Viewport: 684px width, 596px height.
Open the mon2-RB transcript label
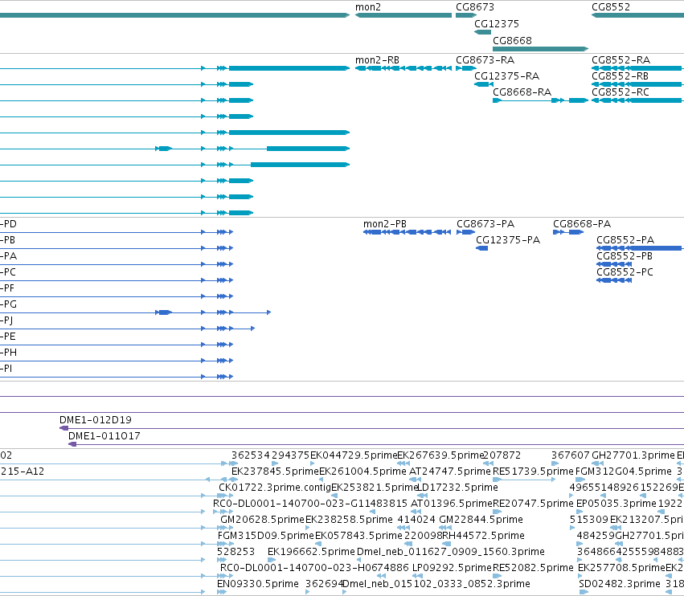[377, 60]
